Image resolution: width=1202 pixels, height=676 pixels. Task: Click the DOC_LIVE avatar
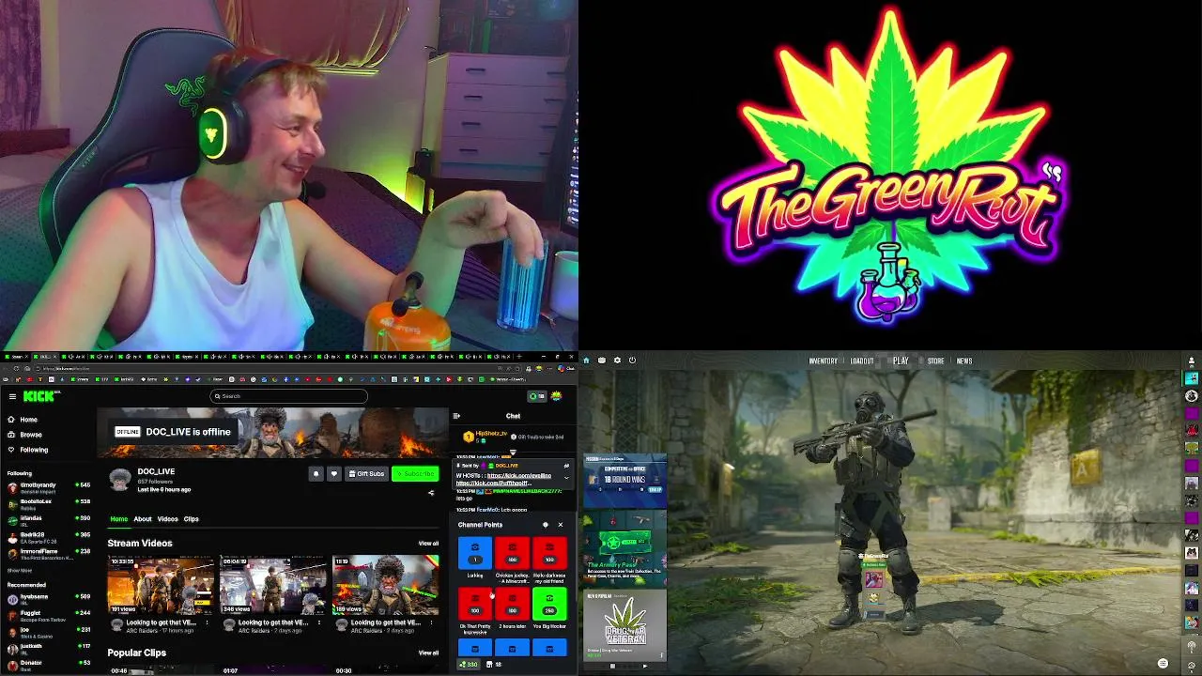click(x=120, y=479)
